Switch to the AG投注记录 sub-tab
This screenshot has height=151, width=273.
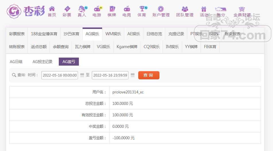pyautogui.click(x=42, y=62)
